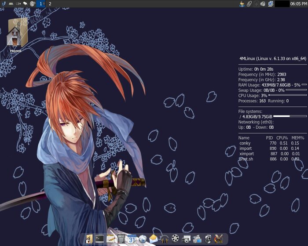Open the email envelope icon in dock
This screenshot has width=308, height=246.
point(153,239)
